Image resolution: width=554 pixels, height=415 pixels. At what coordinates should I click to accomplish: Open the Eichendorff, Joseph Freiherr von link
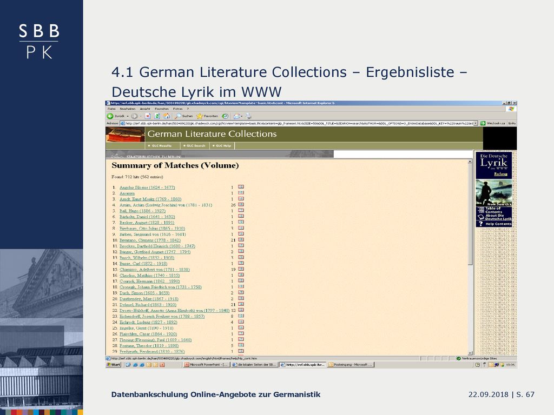162,316
